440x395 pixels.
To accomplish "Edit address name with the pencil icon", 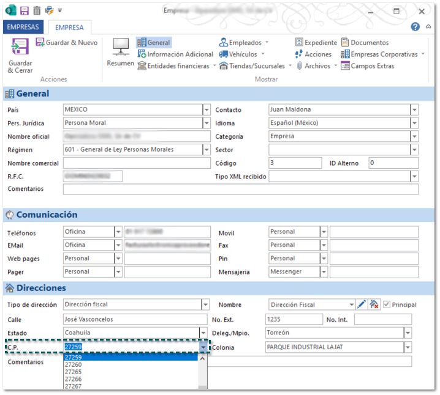I will coord(362,305).
